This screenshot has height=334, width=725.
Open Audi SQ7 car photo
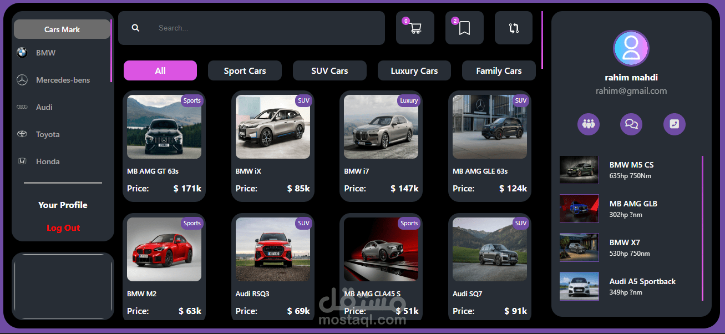click(x=490, y=249)
